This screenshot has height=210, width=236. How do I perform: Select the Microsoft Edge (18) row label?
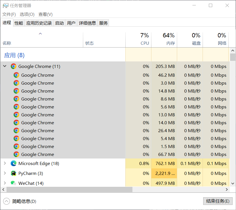pos(39,164)
